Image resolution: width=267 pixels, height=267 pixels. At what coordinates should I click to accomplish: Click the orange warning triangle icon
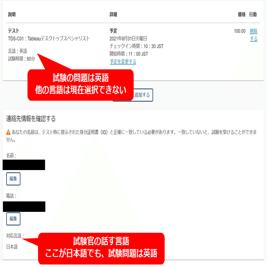[x=8, y=132]
